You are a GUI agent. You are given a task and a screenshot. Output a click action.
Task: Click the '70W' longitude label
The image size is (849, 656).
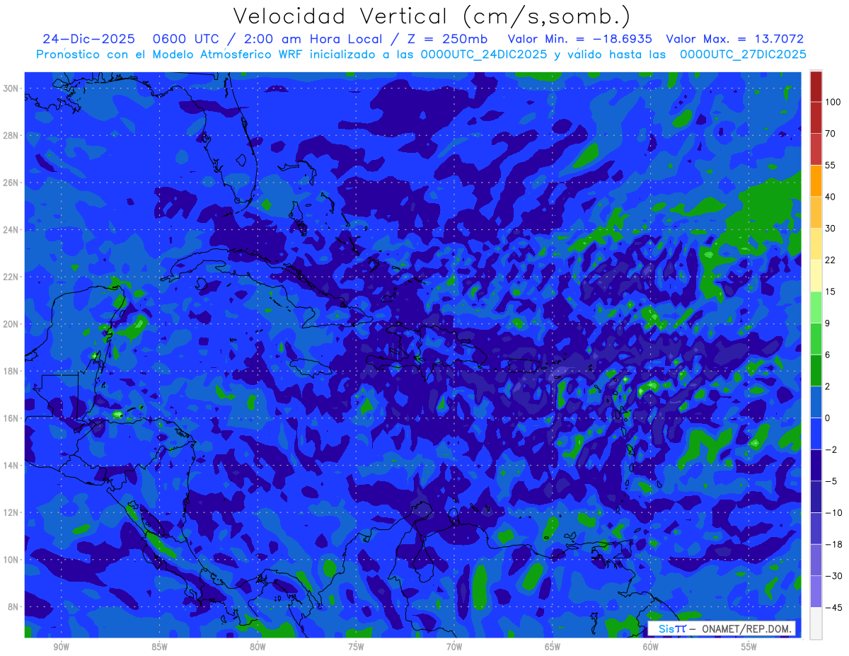(454, 647)
